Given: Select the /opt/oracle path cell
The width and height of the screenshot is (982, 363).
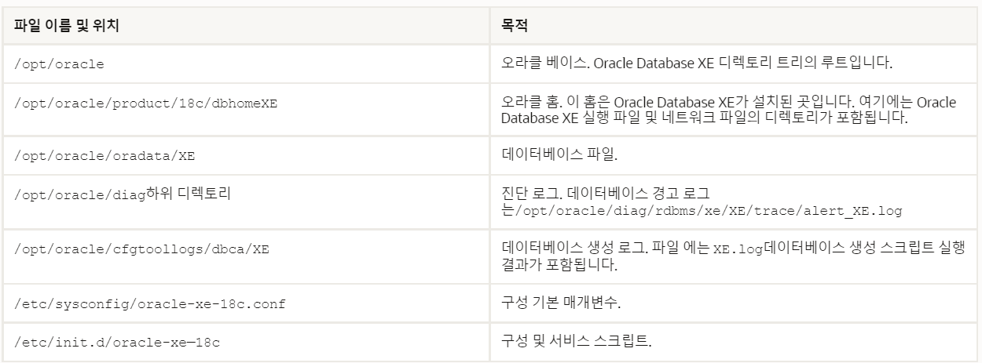Looking at the screenshot, I should point(60,64).
